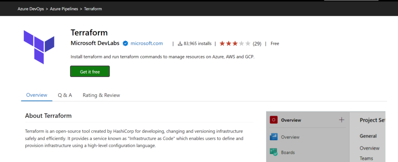Click the (29) review count

pyautogui.click(x=257, y=43)
